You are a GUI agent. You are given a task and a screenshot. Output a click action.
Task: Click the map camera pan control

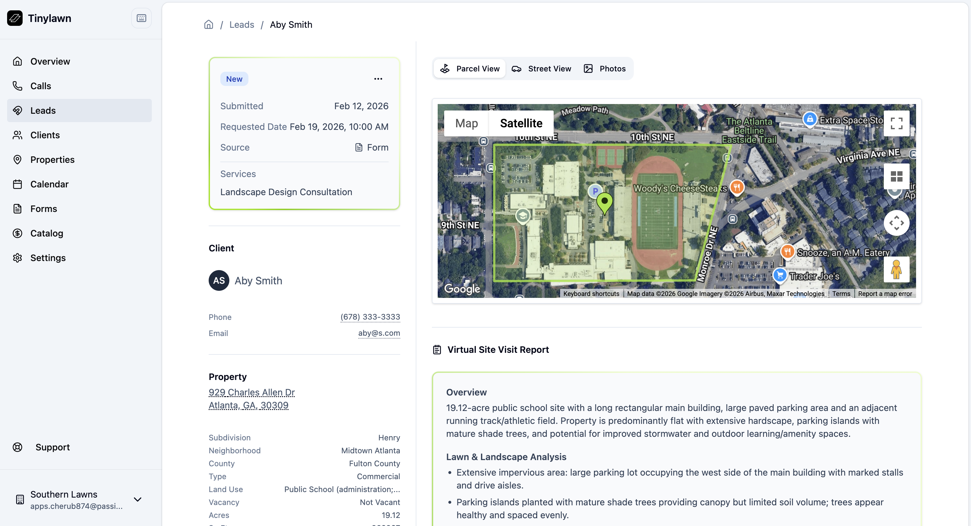click(896, 223)
